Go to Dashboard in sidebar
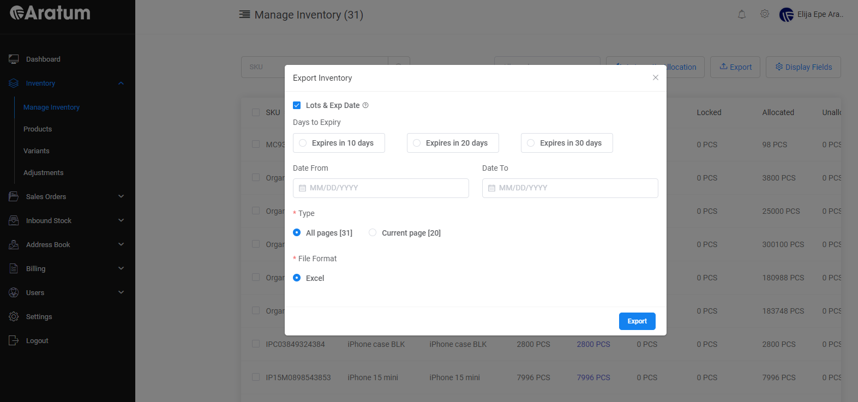The height and width of the screenshot is (402, 858). pos(43,59)
